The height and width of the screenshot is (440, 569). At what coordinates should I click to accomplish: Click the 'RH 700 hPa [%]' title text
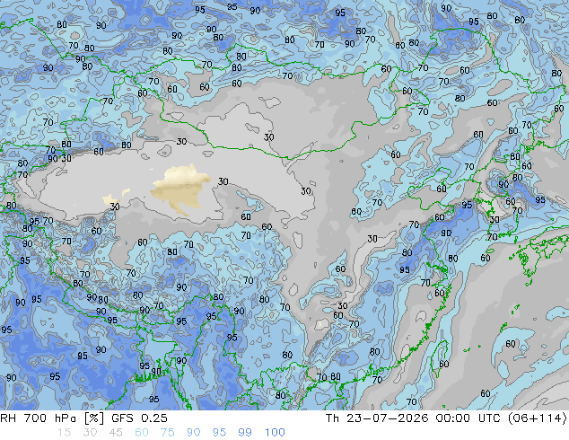[52, 418]
